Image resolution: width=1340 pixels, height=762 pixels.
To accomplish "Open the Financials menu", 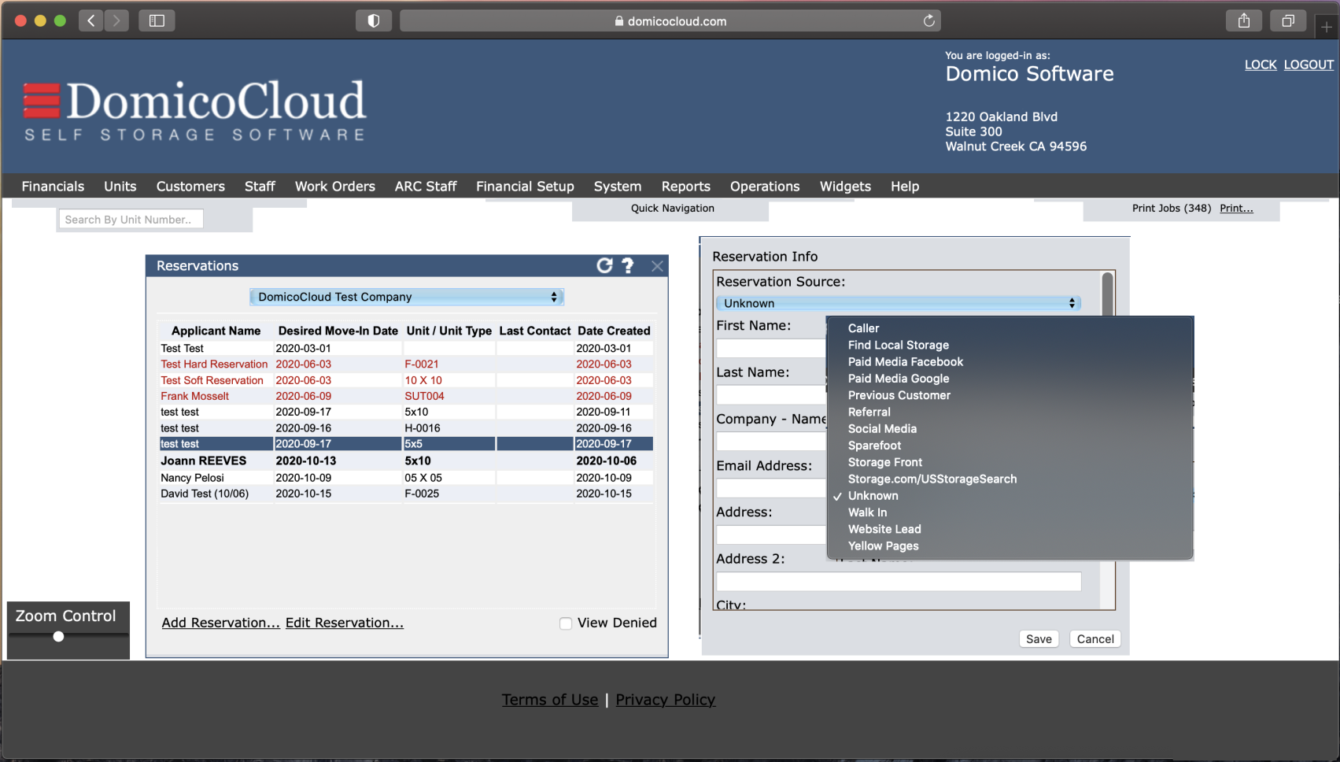I will [x=53, y=187].
